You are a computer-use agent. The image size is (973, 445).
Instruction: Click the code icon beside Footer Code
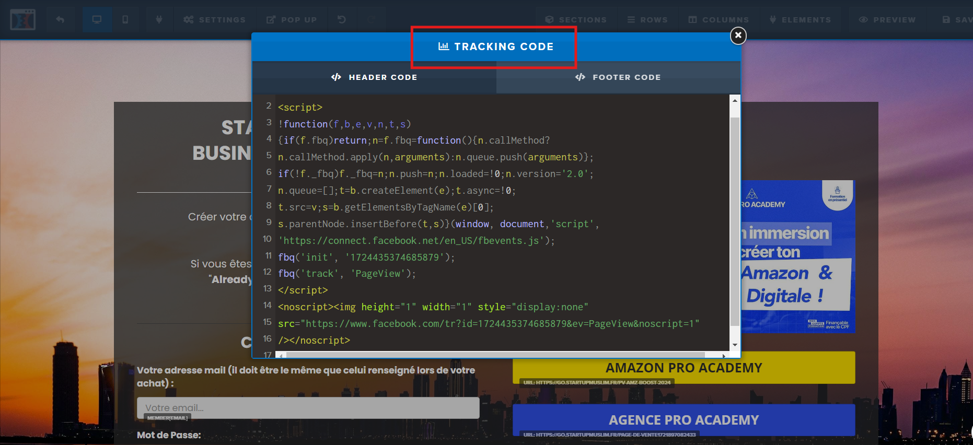click(x=580, y=77)
